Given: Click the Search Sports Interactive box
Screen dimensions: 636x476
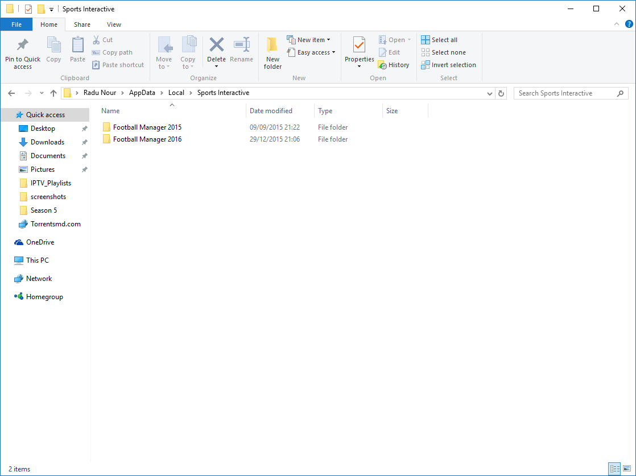Looking at the screenshot, I should tap(571, 93).
